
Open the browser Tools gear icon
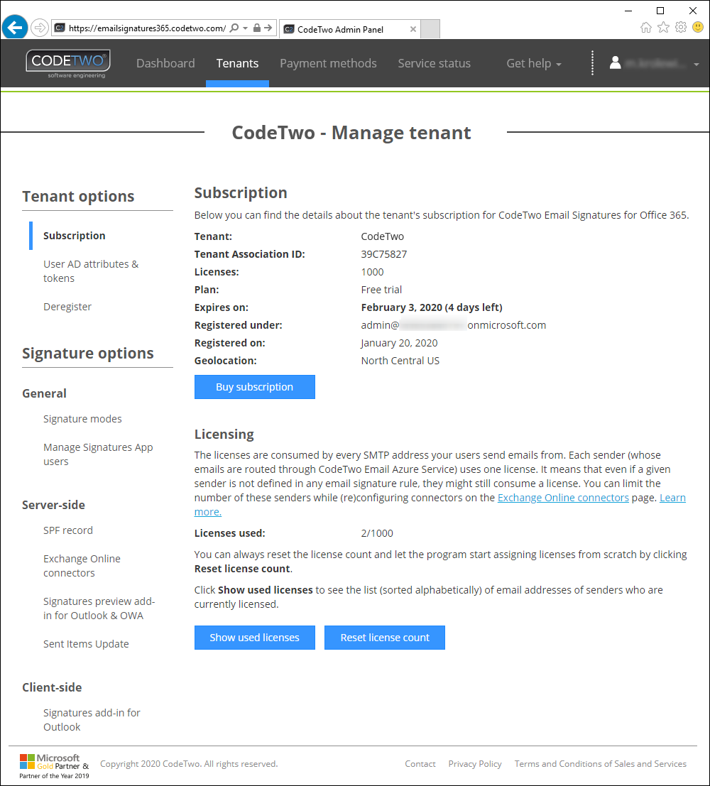click(680, 27)
